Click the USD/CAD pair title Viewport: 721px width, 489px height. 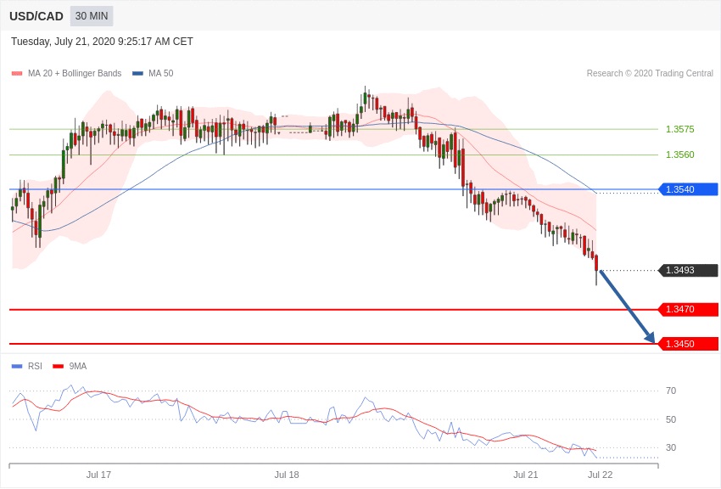pos(36,16)
